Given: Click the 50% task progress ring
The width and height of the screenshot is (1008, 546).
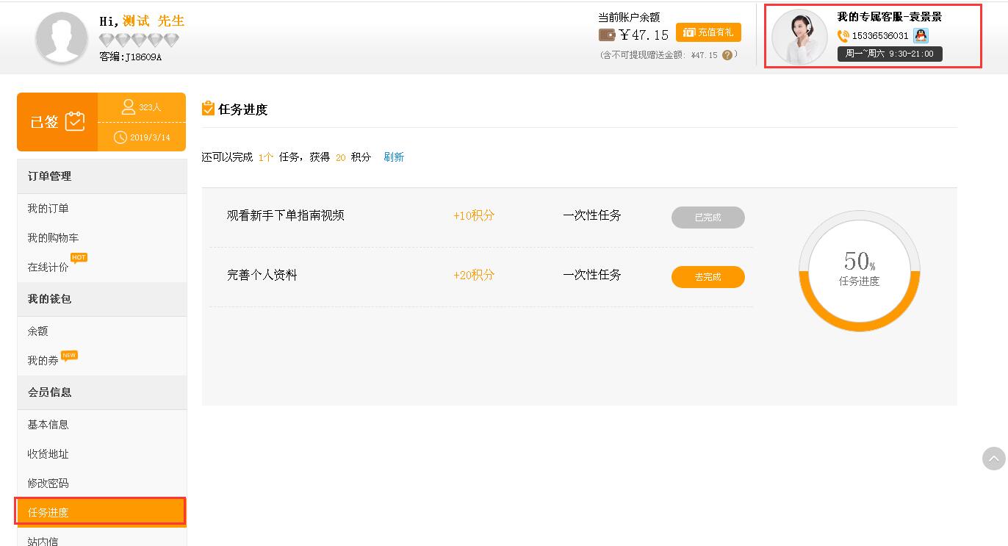Looking at the screenshot, I should point(859,270).
